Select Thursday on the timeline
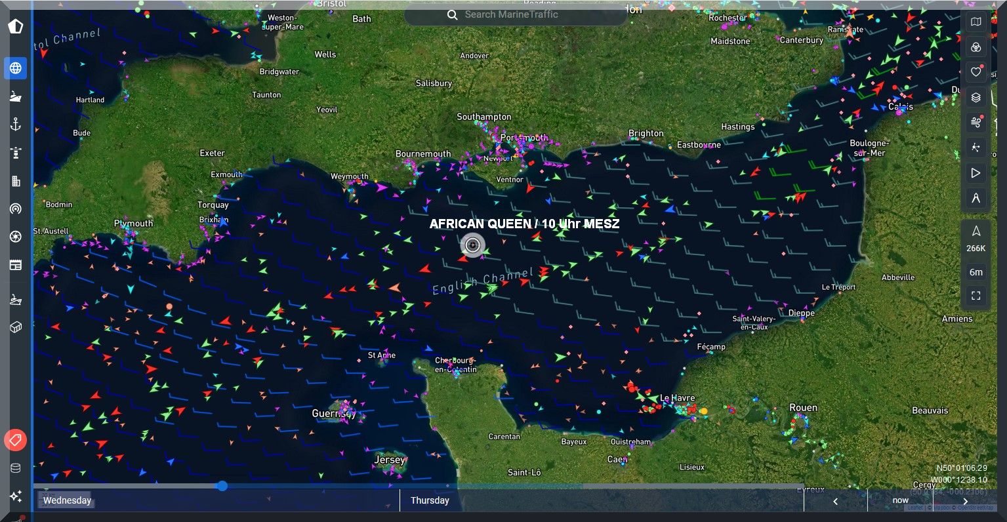1007x522 pixels. point(430,500)
